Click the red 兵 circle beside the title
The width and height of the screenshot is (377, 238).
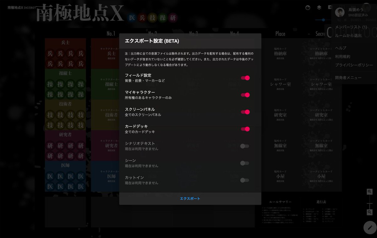pos(142,18)
